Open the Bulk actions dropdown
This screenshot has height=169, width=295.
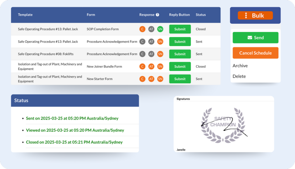tap(255, 15)
